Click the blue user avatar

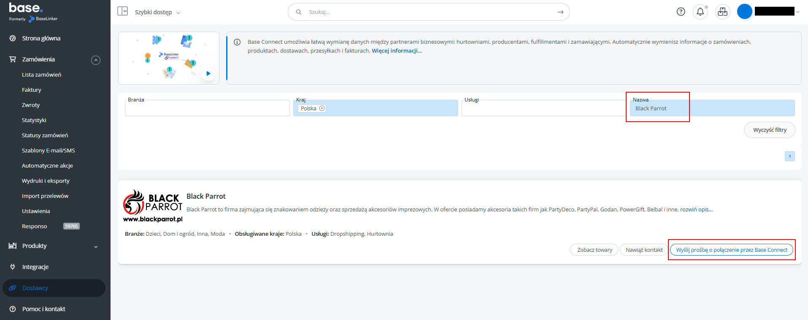[745, 11]
